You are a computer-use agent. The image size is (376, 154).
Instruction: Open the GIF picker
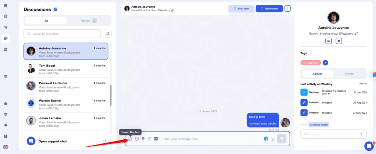(156, 139)
